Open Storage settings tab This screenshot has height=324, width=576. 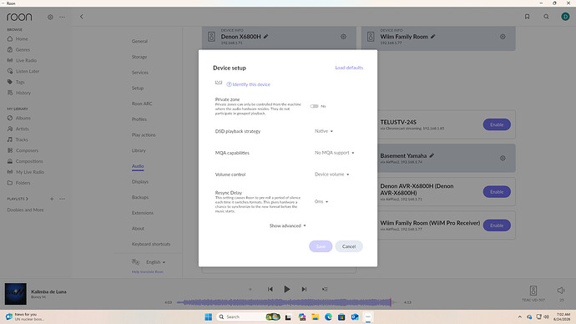[139, 57]
